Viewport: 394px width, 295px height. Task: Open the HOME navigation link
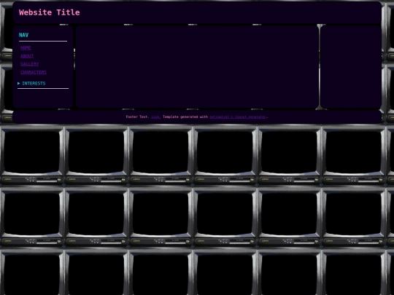pos(26,47)
